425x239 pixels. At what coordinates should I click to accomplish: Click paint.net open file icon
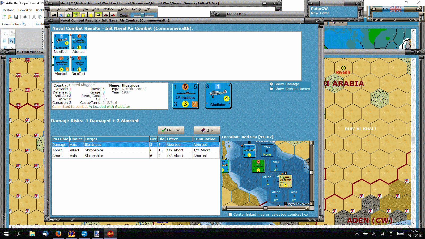[x=10, y=17]
